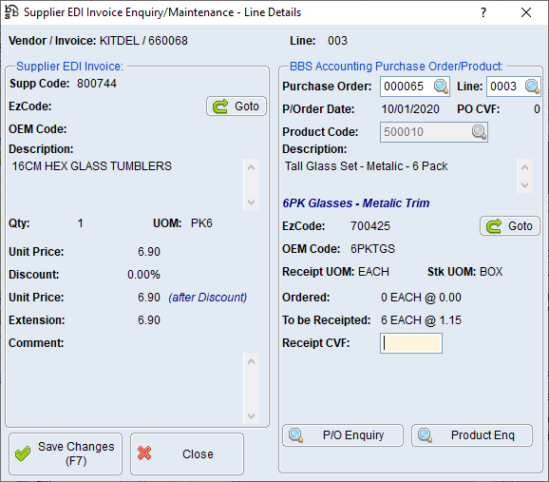Image resolution: width=549 pixels, height=482 pixels.
Task: Click the help question mark in the title bar
Action: (x=483, y=12)
